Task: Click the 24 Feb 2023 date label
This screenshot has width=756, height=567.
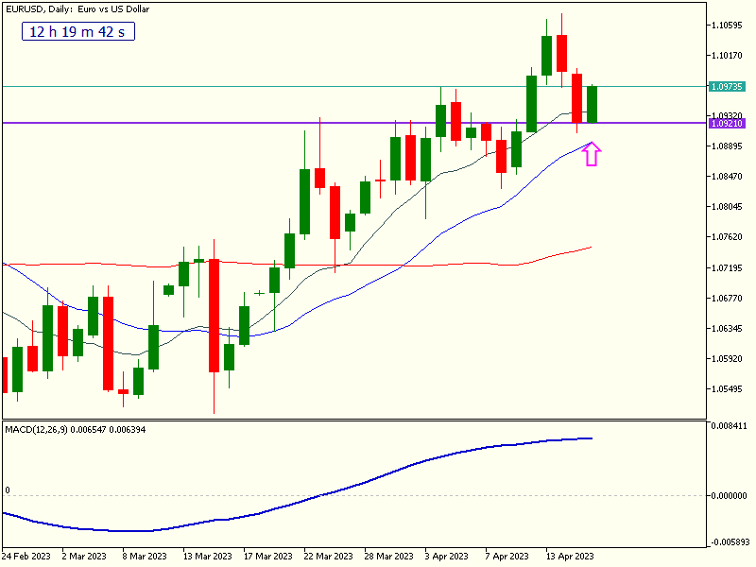Action: pos(26,556)
